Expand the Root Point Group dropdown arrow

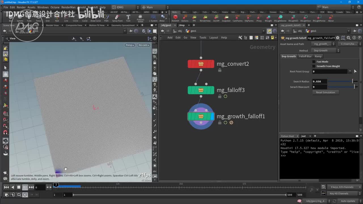click(350, 71)
